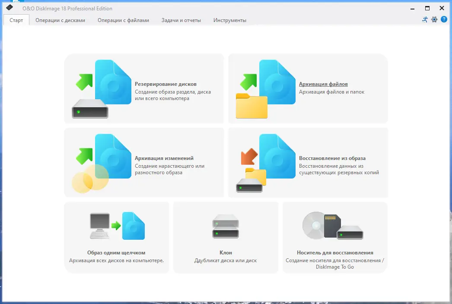Start Образ одним щелчком title
Viewport: 452px width, 304px height.
(x=116, y=253)
